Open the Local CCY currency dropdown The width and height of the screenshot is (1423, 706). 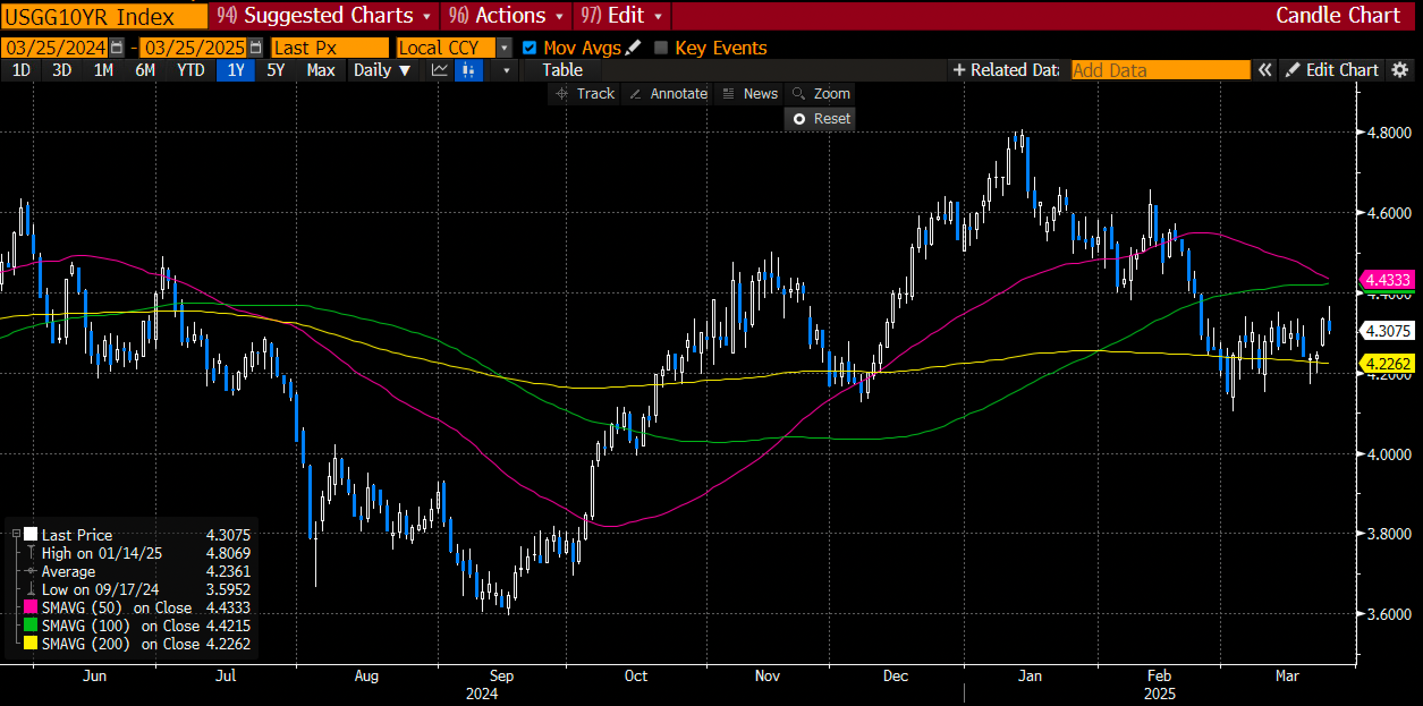pos(504,48)
